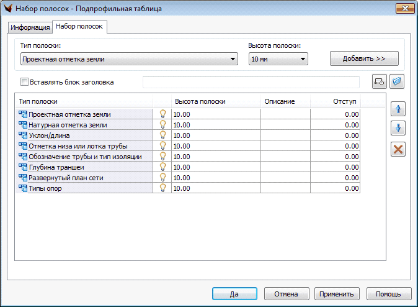The height and width of the screenshot is (307, 418).
Task: Toggle lightbulb visibility for Натурная отметка земли row
Action: (162, 125)
